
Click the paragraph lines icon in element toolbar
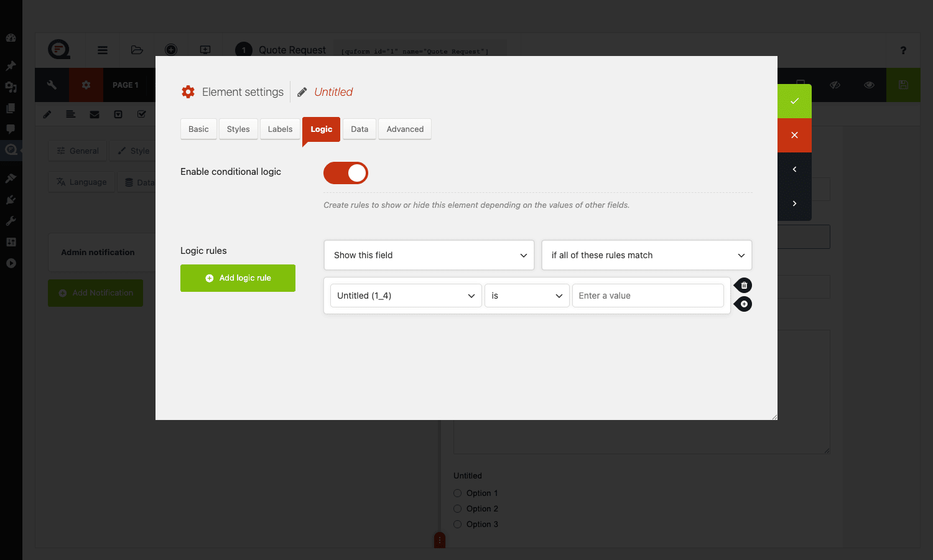tap(71, 114)
